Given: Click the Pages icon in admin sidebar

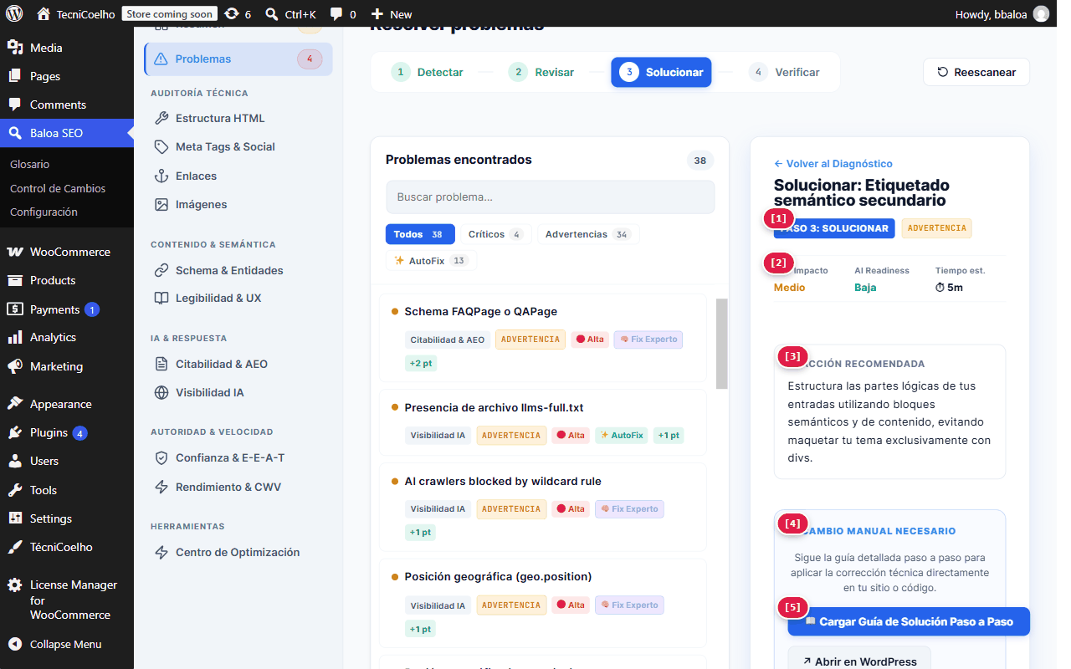Looking at the screenshot, I should click(14, 76).
